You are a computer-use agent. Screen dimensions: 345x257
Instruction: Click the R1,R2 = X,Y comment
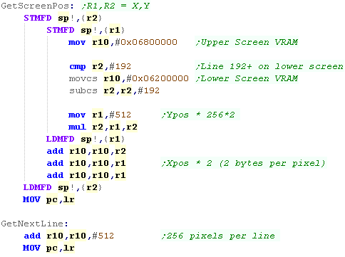tap(115, 6)
